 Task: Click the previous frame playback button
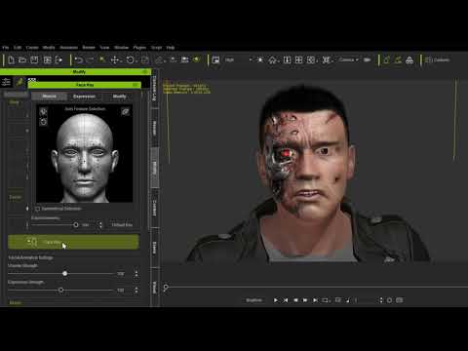(x=295, y=300)
